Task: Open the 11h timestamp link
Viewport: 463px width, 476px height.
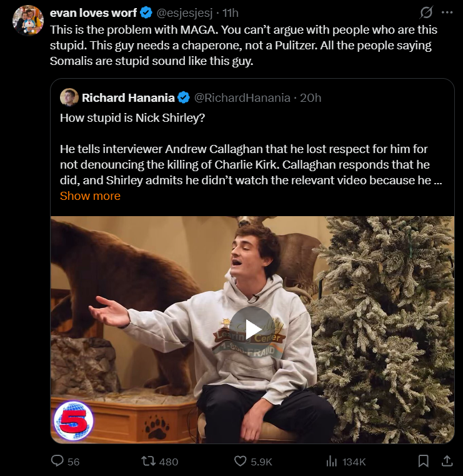Action: 231,13
